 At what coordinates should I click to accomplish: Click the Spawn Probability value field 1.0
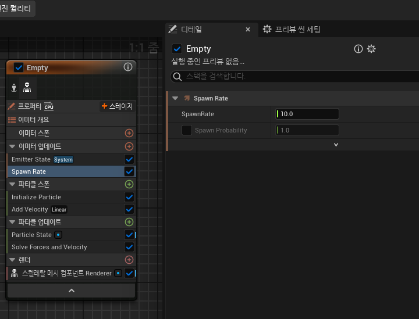pyautogui.click(x=307, y=130)
